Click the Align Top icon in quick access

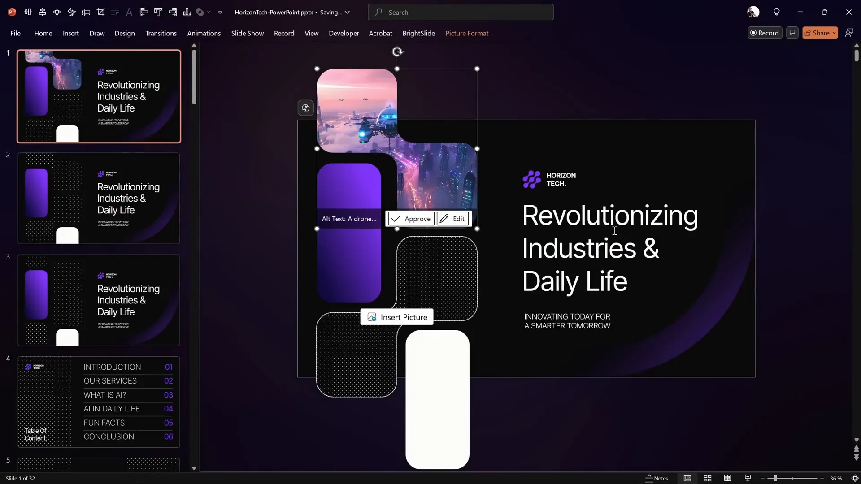[x=158, y=12]
